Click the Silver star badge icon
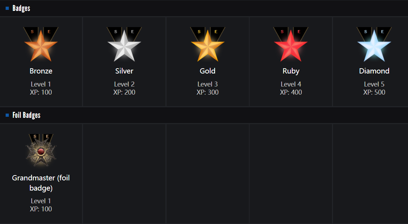This screenshot has width=408, height=224. [x=124, y=45]
